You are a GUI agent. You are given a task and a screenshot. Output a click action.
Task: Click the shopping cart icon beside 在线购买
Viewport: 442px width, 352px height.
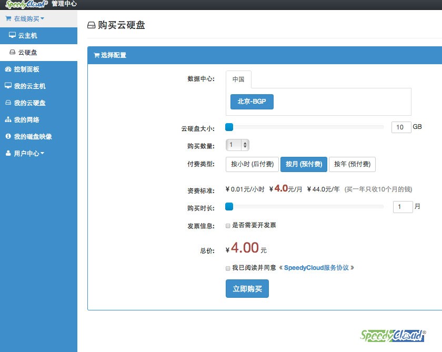8,18
